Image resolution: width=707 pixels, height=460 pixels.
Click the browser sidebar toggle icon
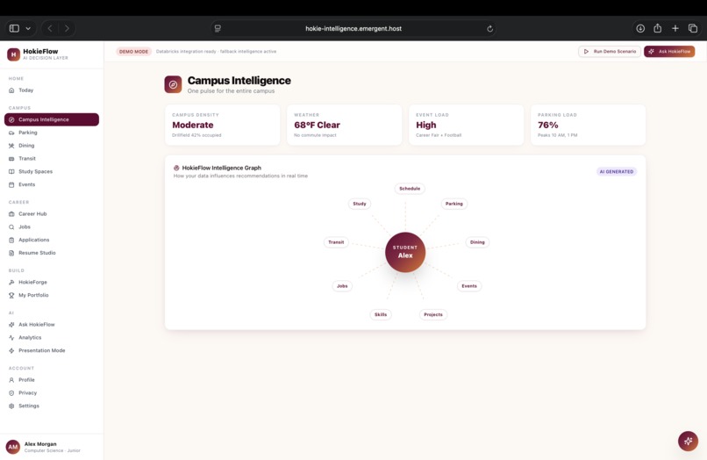(x=14, y=28)
